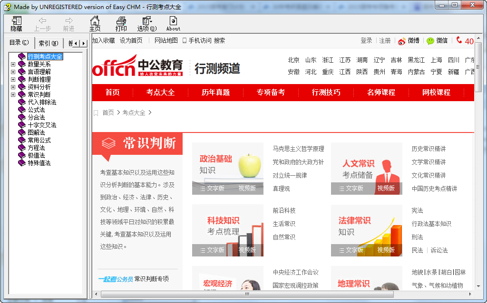Click the 诉讼法 link

439,251
